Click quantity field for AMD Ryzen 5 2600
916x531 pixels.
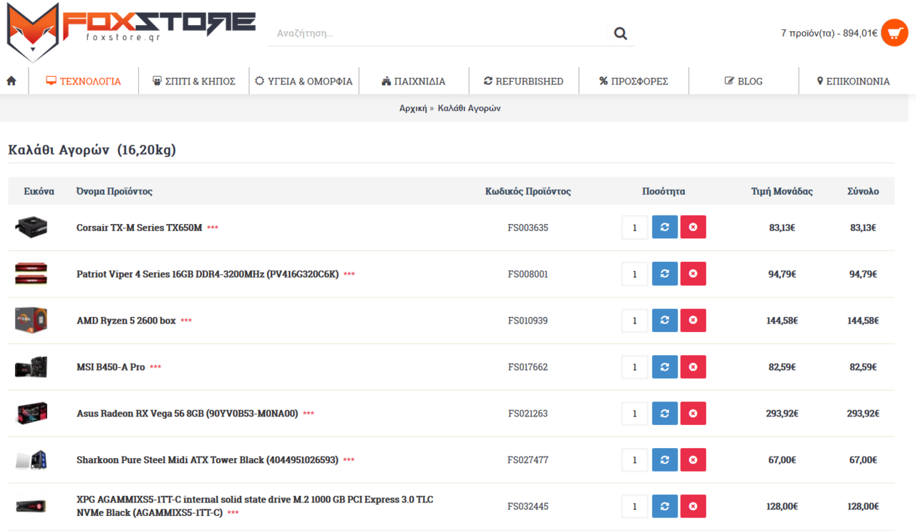pyautogui.click(x=635, y=321)
